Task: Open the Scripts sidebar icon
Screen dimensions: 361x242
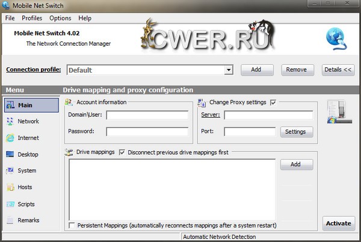Action: pyautogui.click(x=10, y=204)
